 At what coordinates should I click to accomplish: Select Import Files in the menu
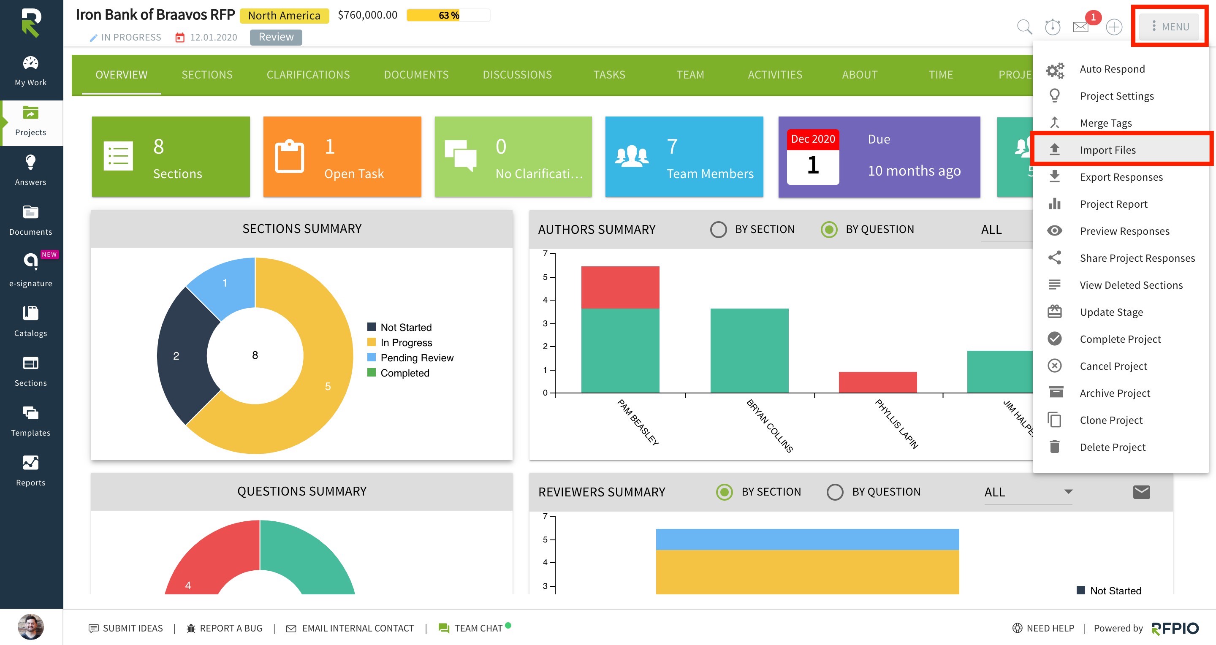[1120, 150]
